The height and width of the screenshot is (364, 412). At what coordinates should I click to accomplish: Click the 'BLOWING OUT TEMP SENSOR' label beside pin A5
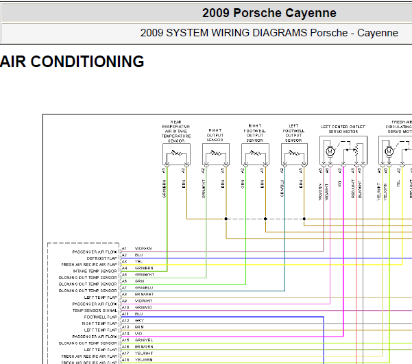(88, 278)
